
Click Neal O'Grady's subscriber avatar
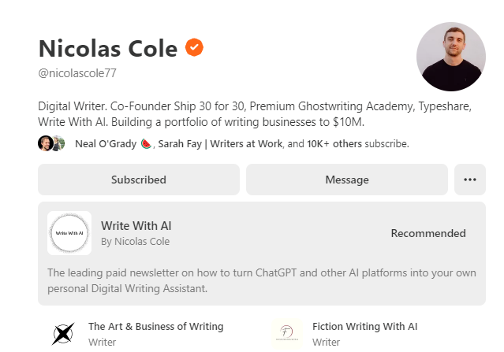[x=46, y=143]
